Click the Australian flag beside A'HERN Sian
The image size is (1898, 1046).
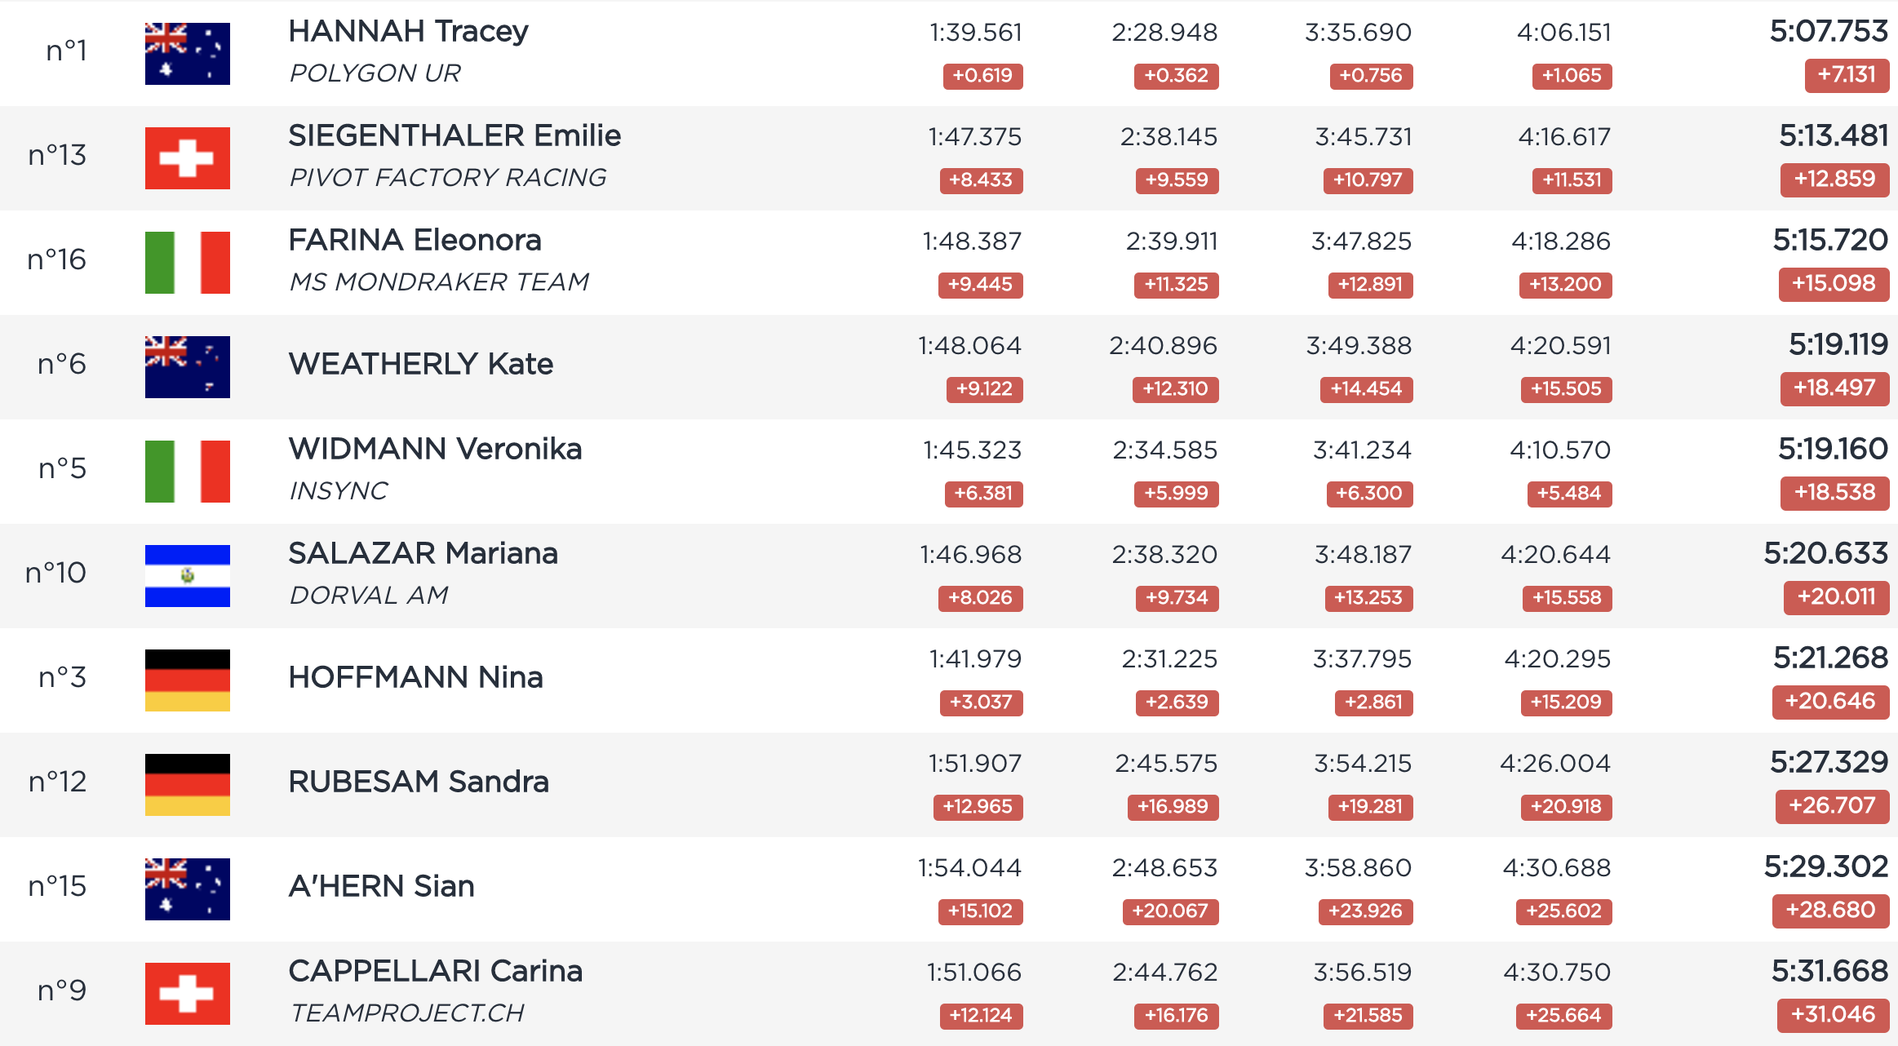point(188,889)
